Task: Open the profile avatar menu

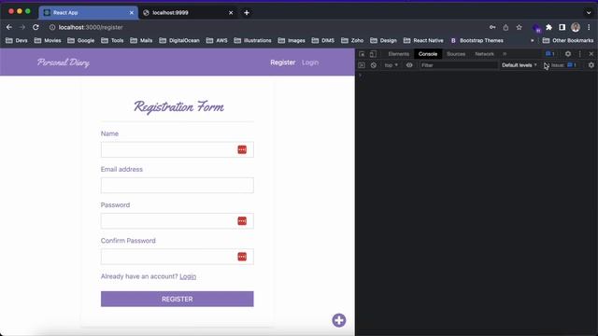Action: [x=576, y=27]
